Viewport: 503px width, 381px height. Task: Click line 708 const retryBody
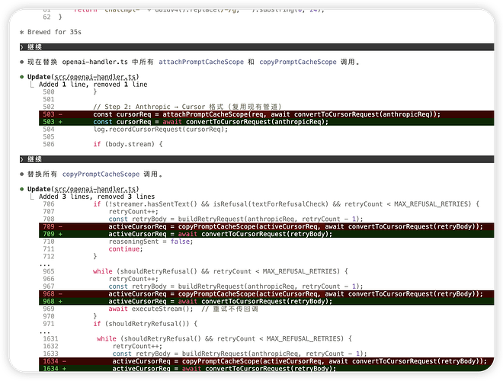pyautogui.click(x=235, y=219)
